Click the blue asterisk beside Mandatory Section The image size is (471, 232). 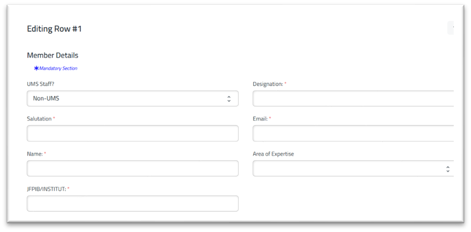tap(36, 69)
